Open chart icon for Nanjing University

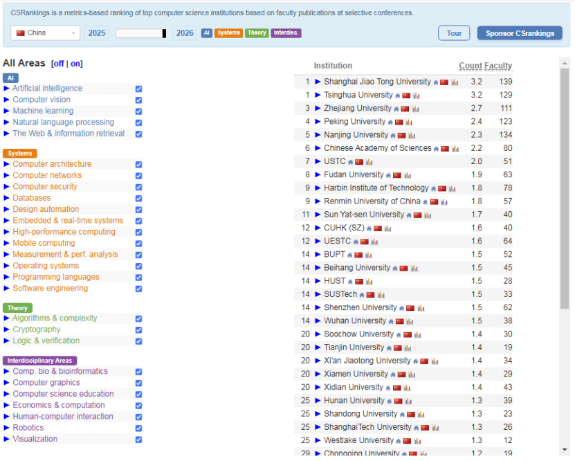(412, 136)
